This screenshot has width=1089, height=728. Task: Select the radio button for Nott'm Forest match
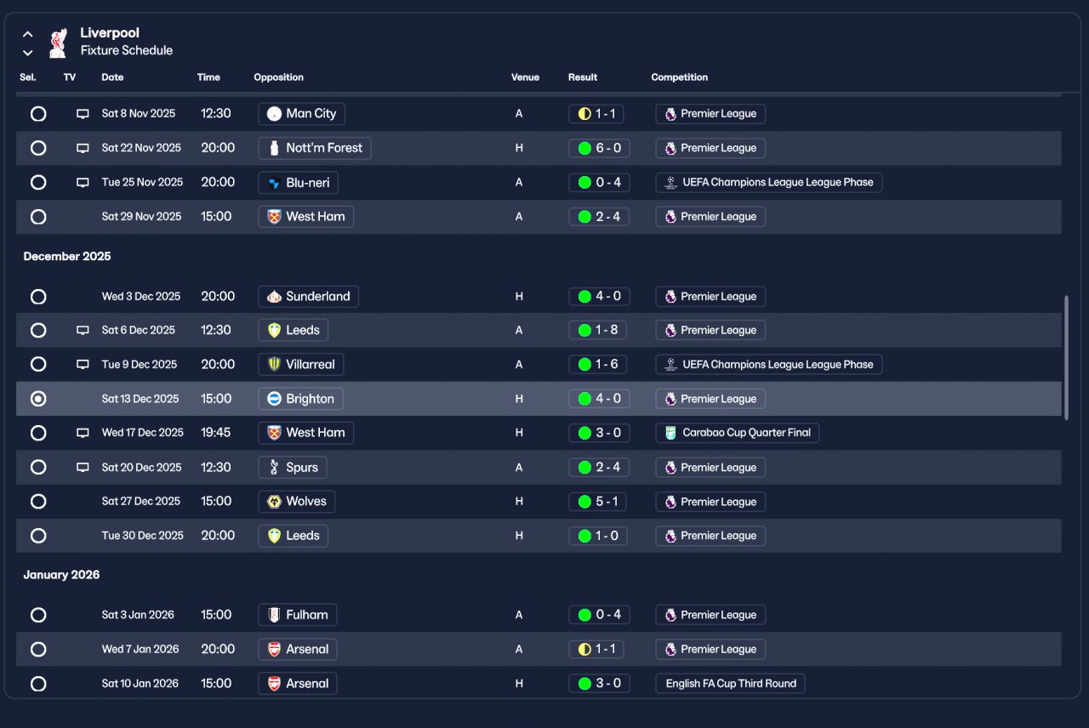38,148
